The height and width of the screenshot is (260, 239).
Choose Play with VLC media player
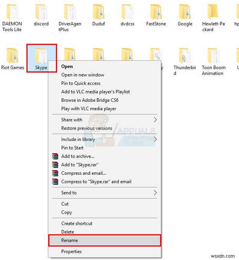point(105,109)
